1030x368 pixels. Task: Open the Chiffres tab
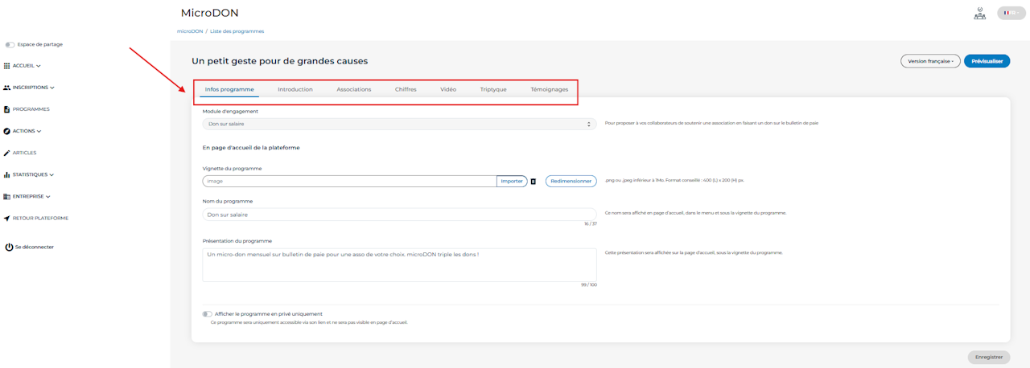pos(406,89)
